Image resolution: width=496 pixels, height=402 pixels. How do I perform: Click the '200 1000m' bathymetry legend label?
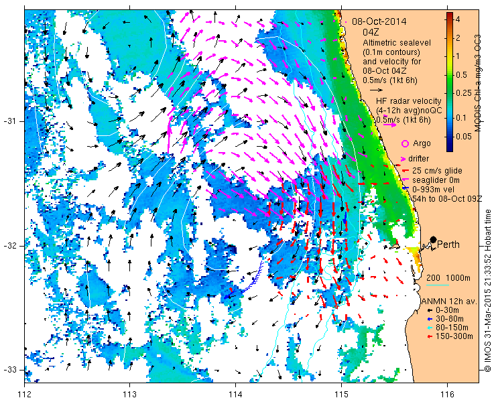[x=448, y=278]
